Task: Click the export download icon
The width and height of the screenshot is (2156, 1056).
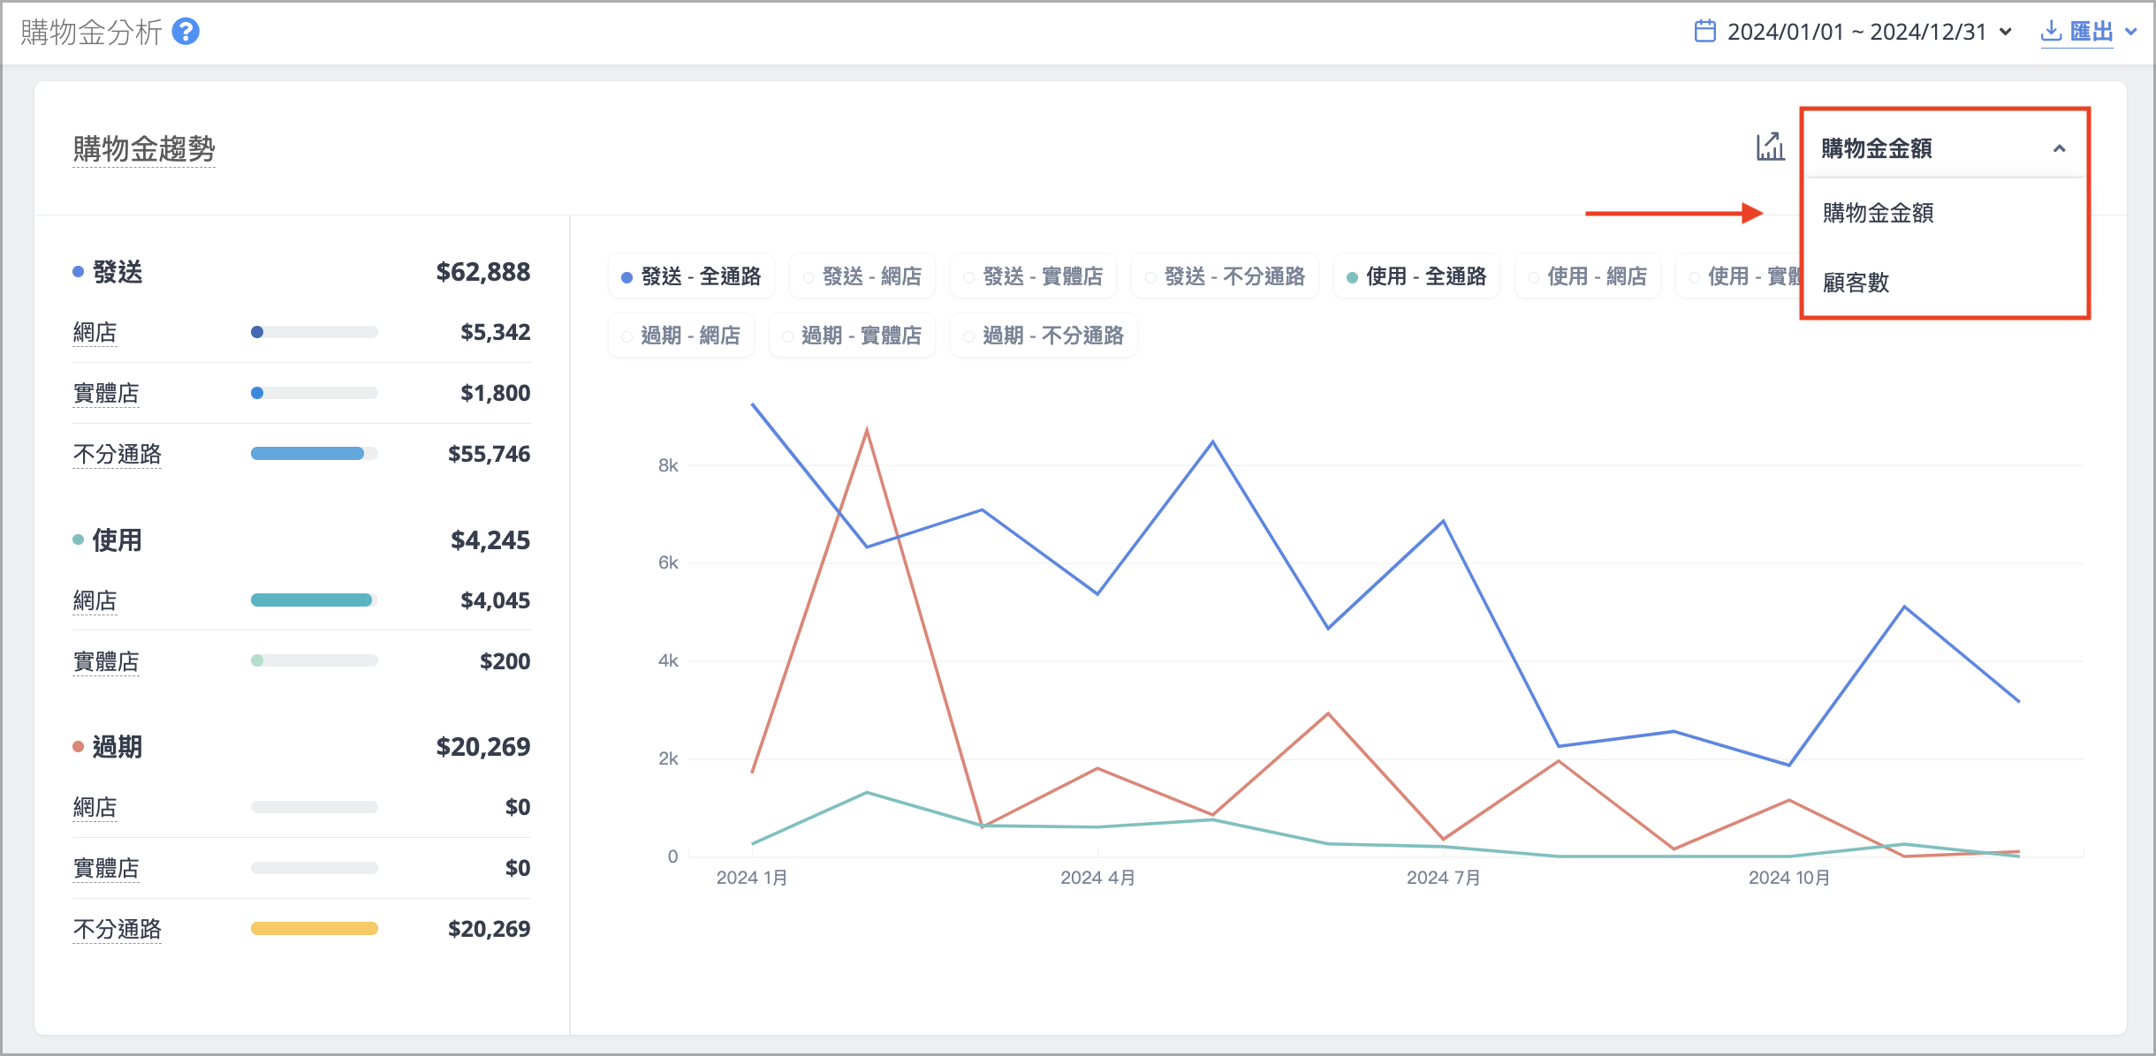Action: (2051, 31)
